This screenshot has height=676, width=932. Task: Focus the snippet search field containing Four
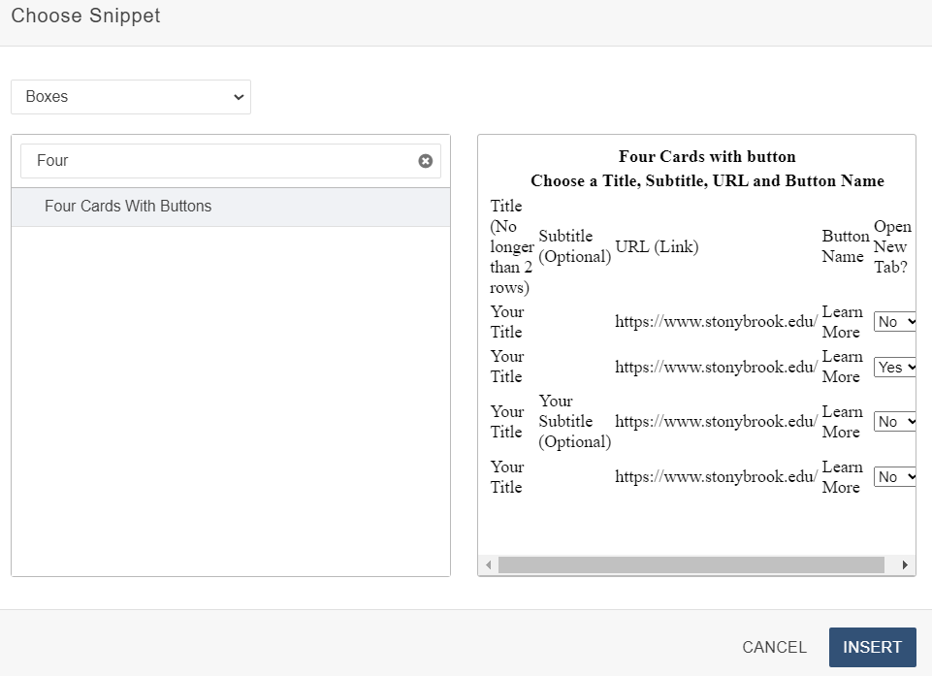(x=218, y=161)
